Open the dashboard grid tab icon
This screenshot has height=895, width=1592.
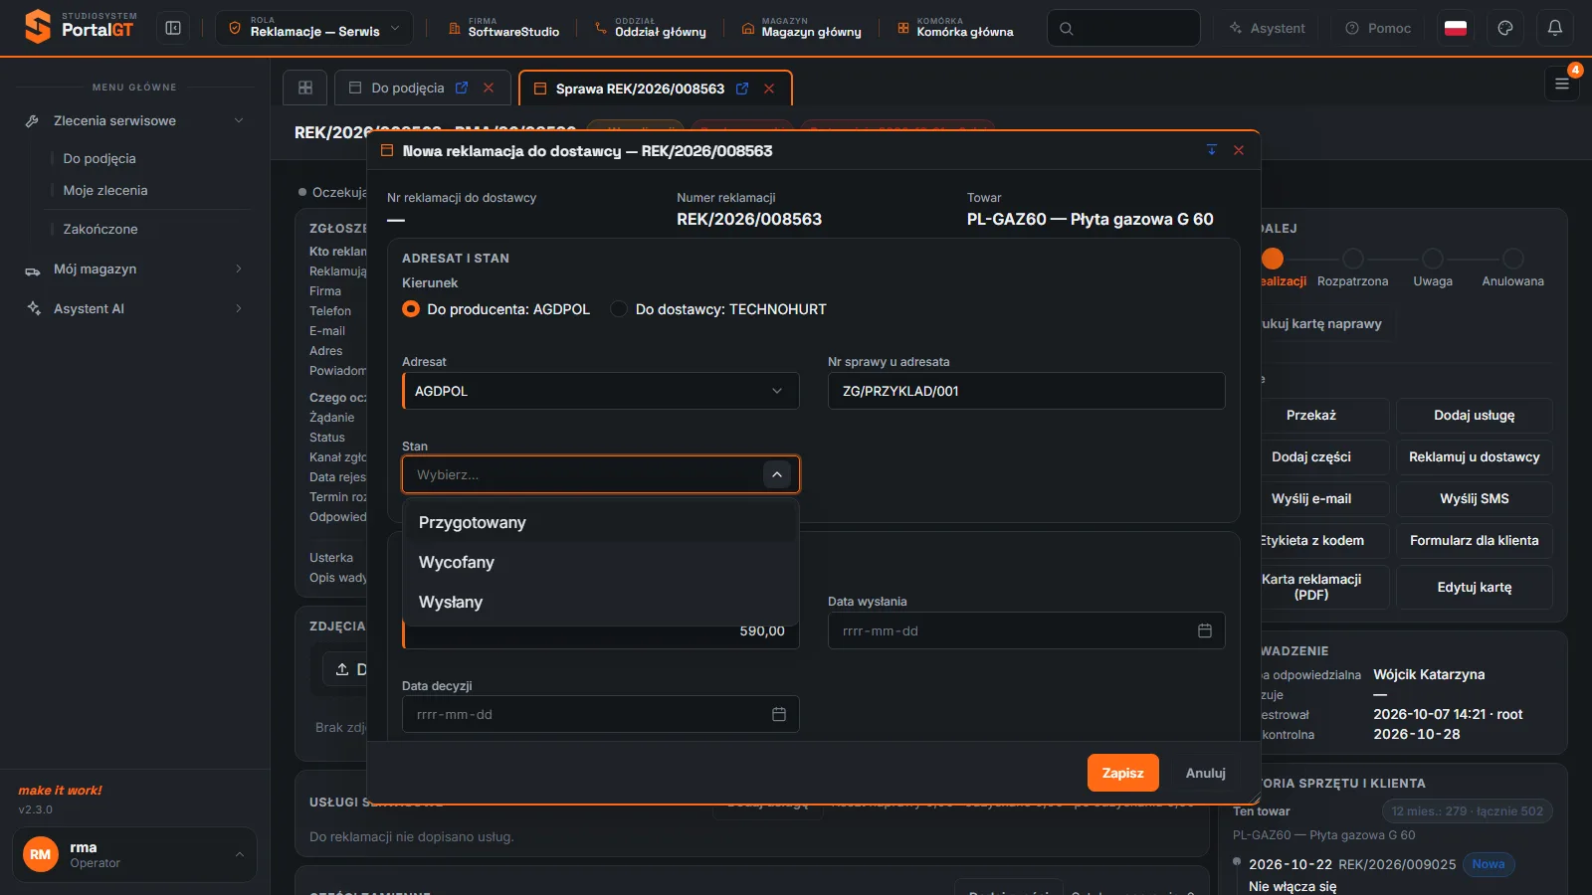[305, 88]
